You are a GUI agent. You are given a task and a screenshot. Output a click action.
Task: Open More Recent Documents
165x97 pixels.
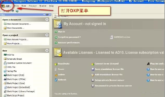pos(19,24)
